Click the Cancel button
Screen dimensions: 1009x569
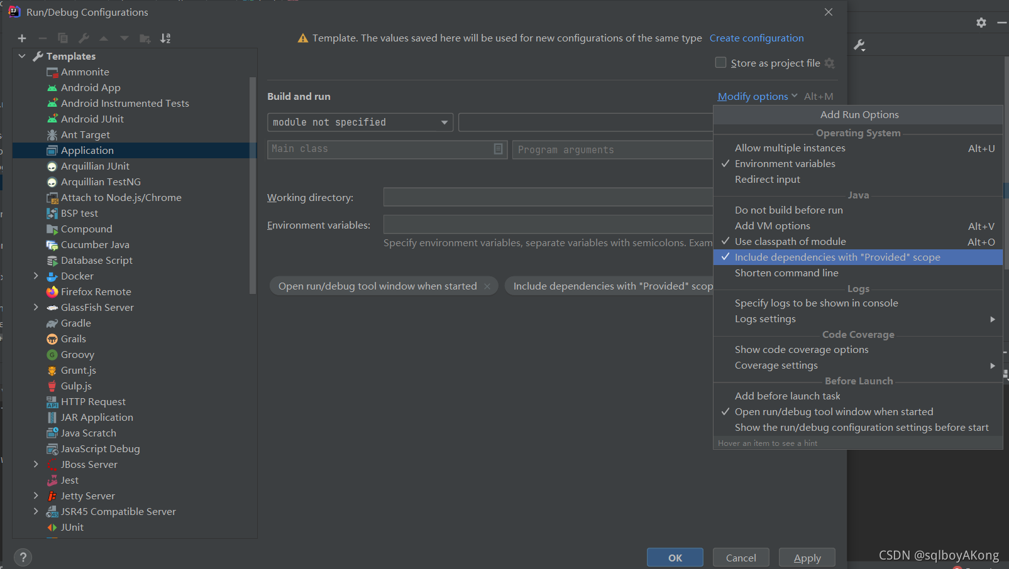pos(741,558)
